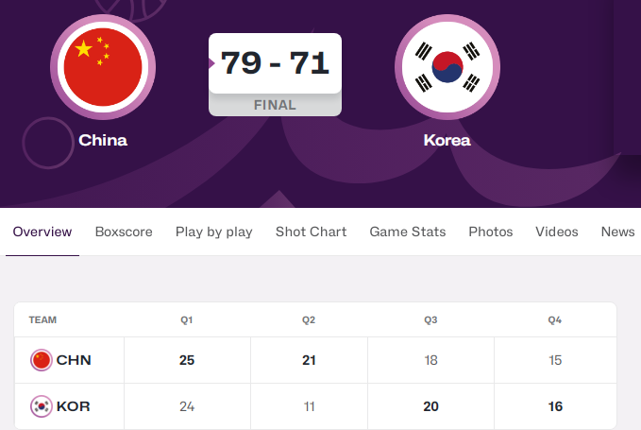Open the News tab
The height and width of the screenshot is (430, 641).
[x=617, y=232]
